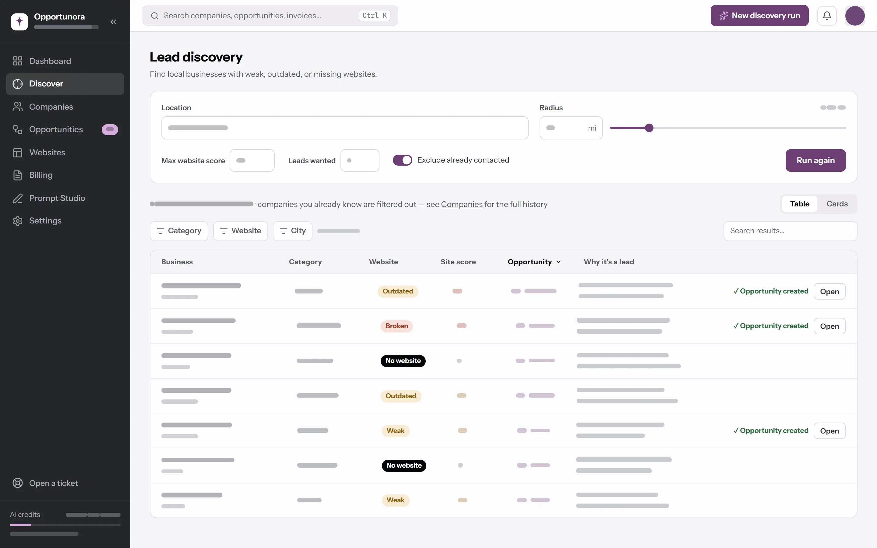Click the magnifier icon in the search bar
This screenshot has height=548, width=877.
click(155, 16)
